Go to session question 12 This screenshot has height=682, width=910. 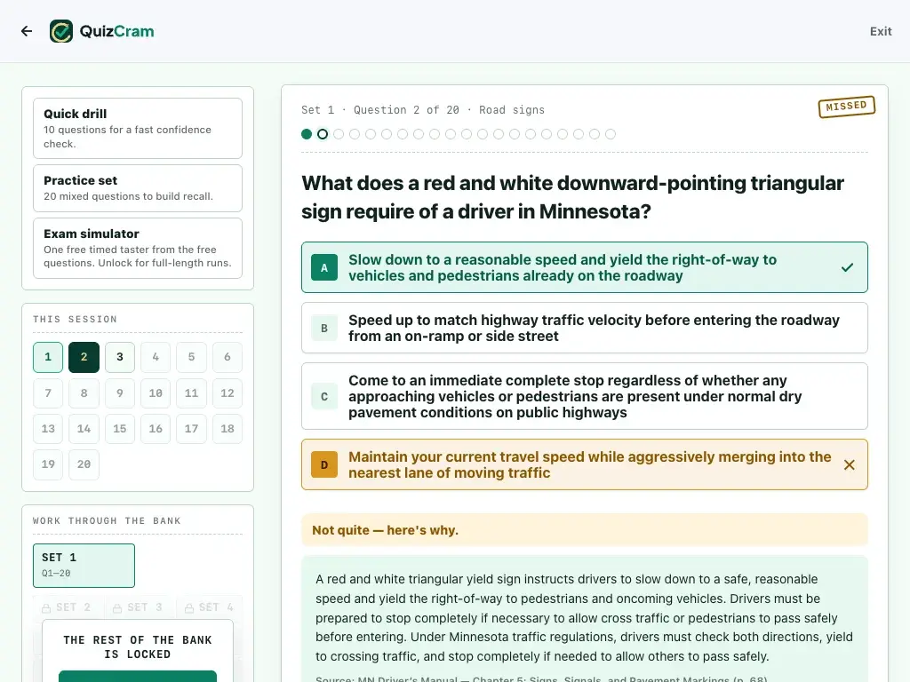pos(227,393)
